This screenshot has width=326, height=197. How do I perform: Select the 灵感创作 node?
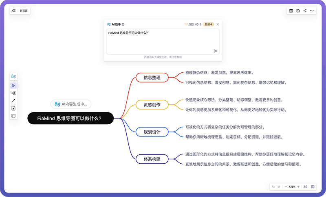152,105
